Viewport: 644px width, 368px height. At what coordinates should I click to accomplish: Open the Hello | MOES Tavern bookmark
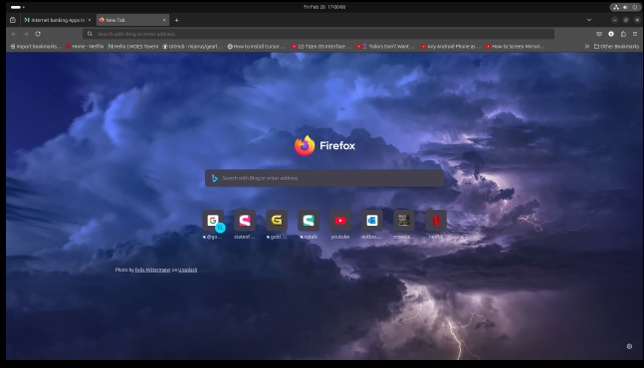tap(132, 47)
